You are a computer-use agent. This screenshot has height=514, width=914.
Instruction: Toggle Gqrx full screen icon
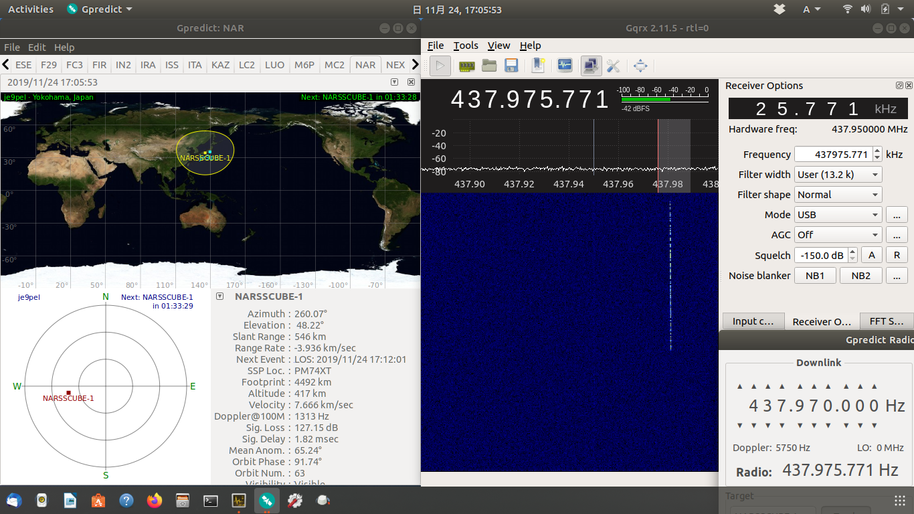640,66
